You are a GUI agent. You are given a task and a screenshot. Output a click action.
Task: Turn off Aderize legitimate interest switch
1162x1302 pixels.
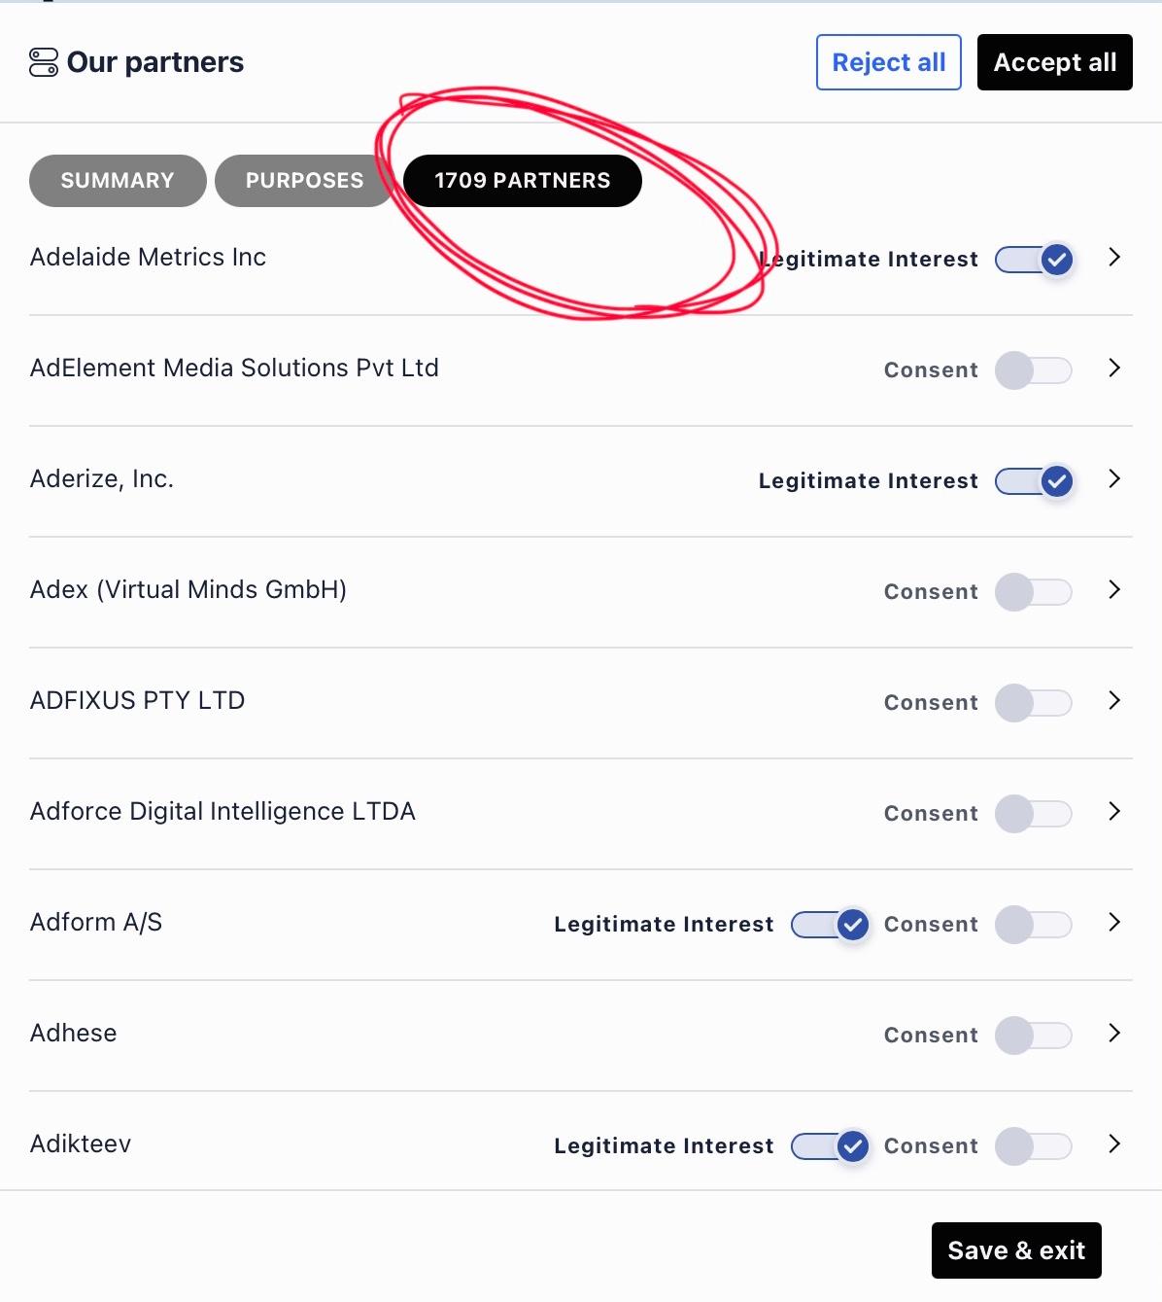pyautogui.click(x=1035, y=481)
